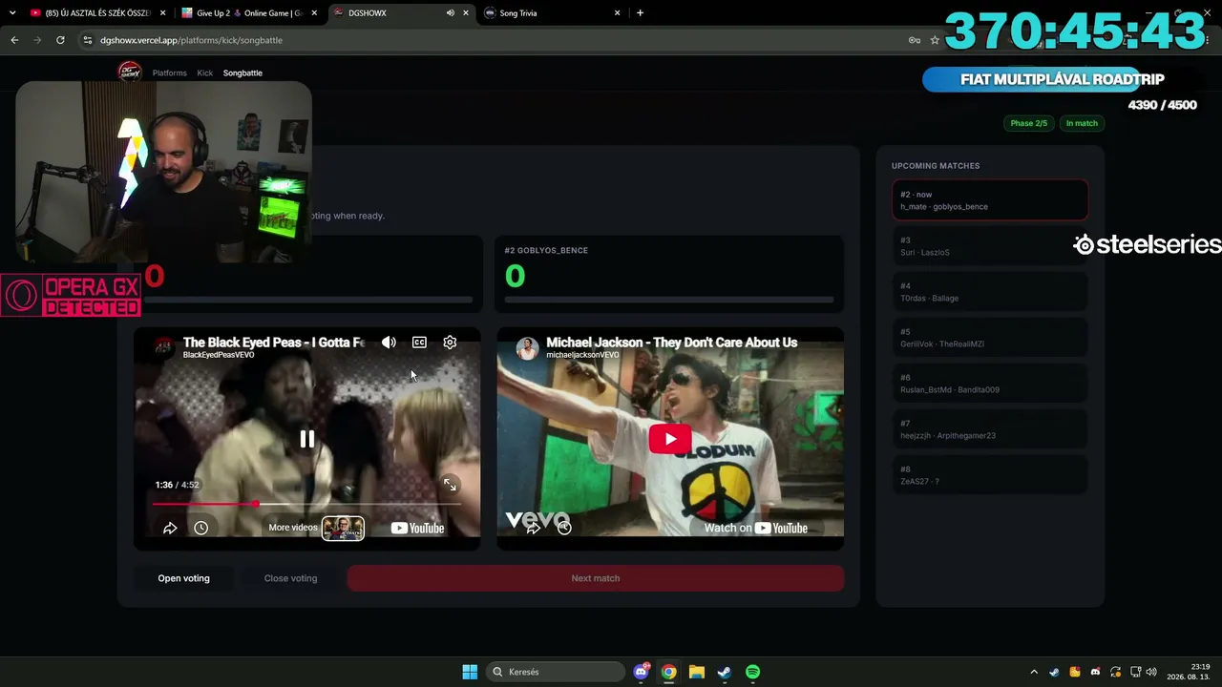Open File Explorer from the taskbar
This screenshot has width=1222, height=687.
pos(697,672)
